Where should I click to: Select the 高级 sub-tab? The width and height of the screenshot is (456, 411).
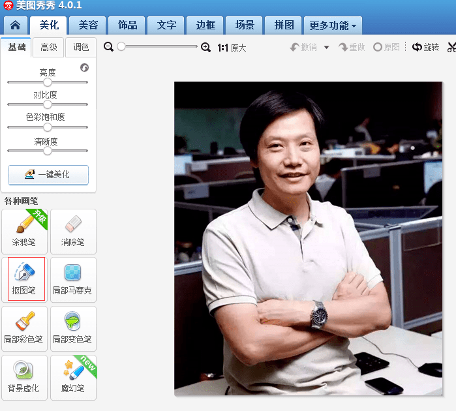pyautogui.click(x=48, y=48)
